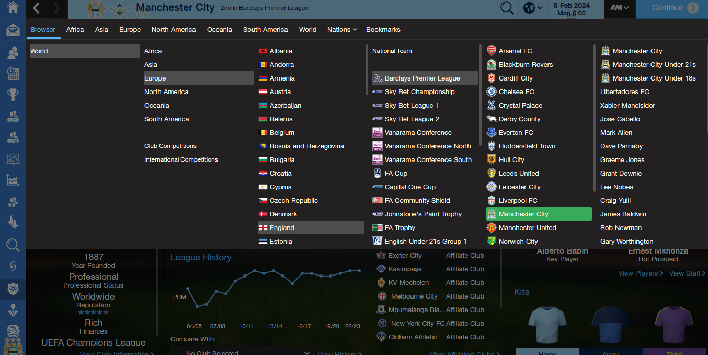Select Barclays Premier League
The height and width of the screenshot is (355, 708).
[425, 78]
